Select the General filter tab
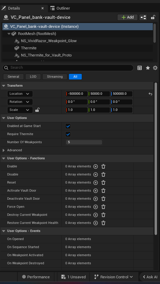Viewport: 160px width, 284px height. (13, 77)
